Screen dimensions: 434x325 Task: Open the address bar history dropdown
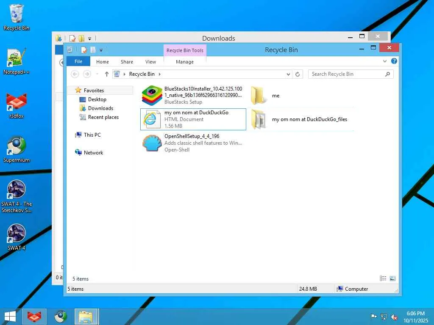pyautogui.click(x=288, y=74)
